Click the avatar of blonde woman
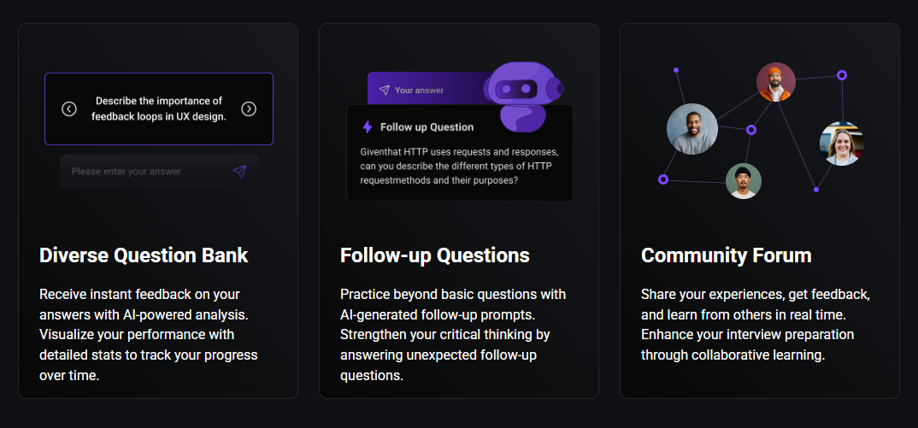 click(842, 144)
